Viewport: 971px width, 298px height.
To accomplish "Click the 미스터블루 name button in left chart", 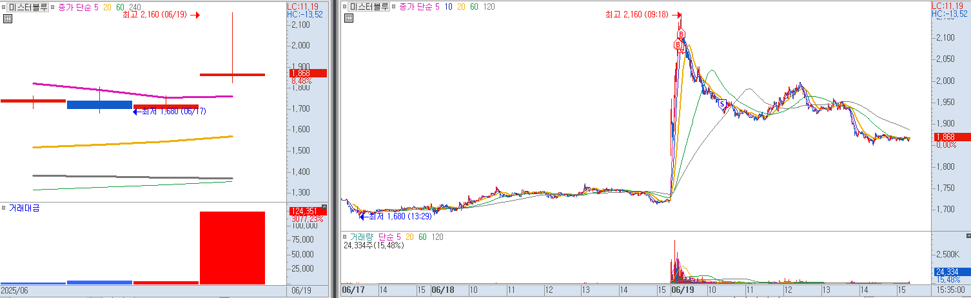I will (x=28, y=8).
